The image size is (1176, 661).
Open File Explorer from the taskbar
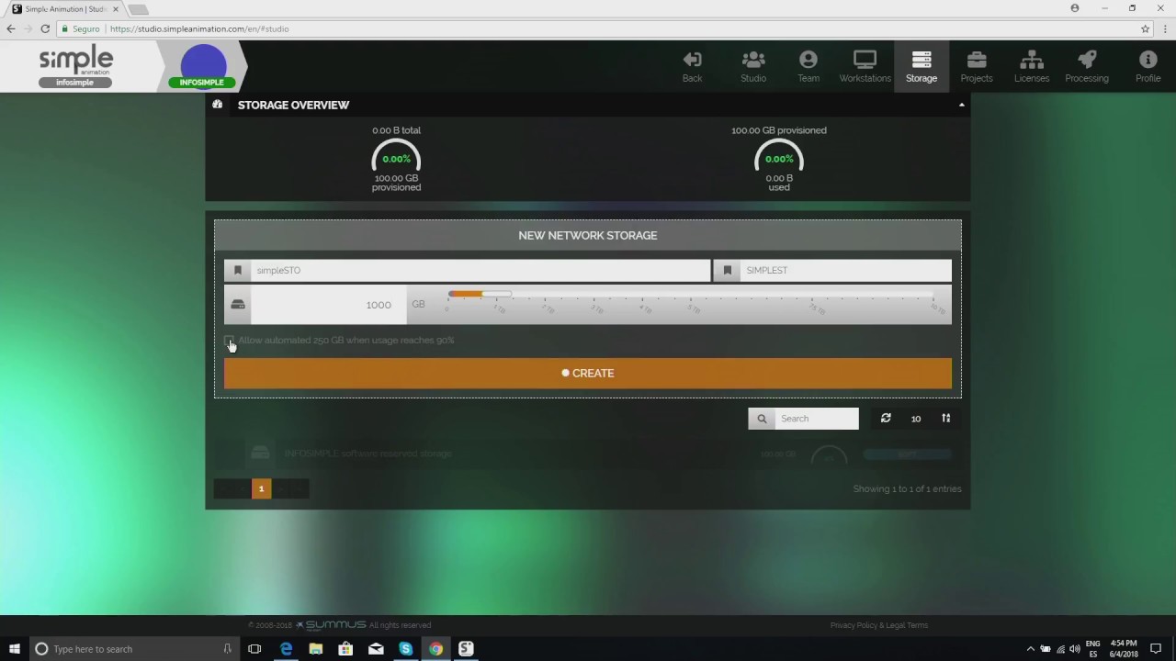[x=316, y=648]
